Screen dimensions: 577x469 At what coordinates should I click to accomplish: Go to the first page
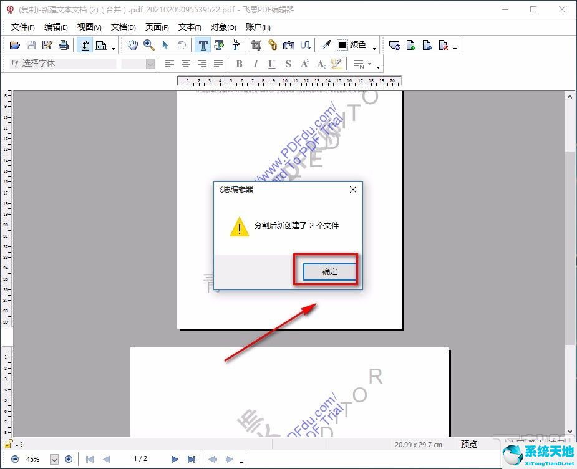click(x=89, y=459)
